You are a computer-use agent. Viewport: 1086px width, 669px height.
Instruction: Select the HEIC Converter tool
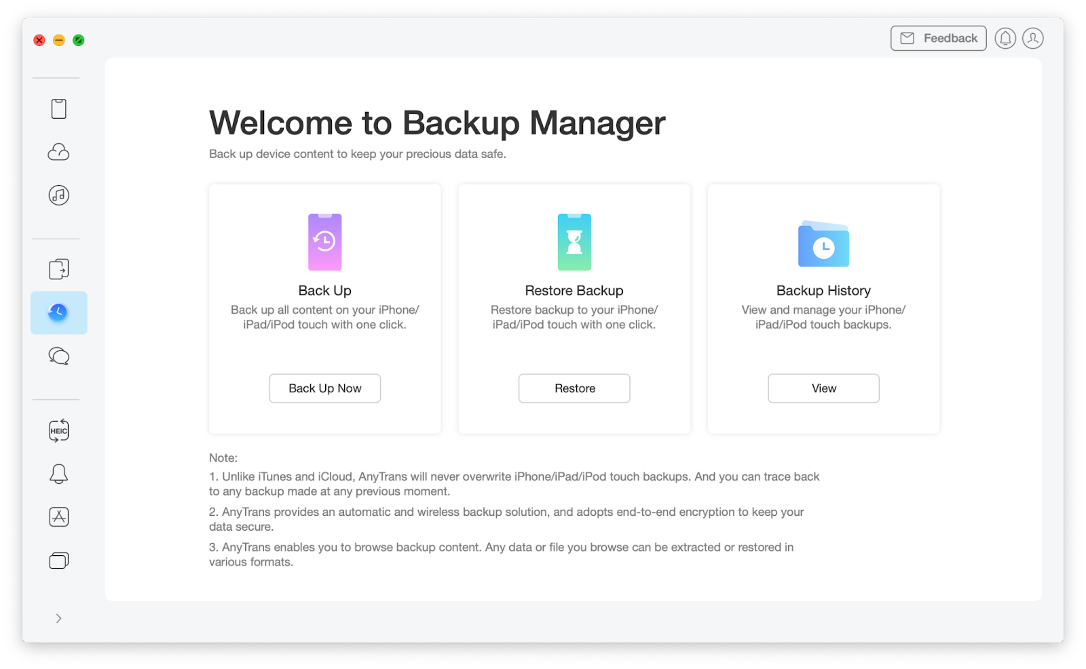point(58,430)
